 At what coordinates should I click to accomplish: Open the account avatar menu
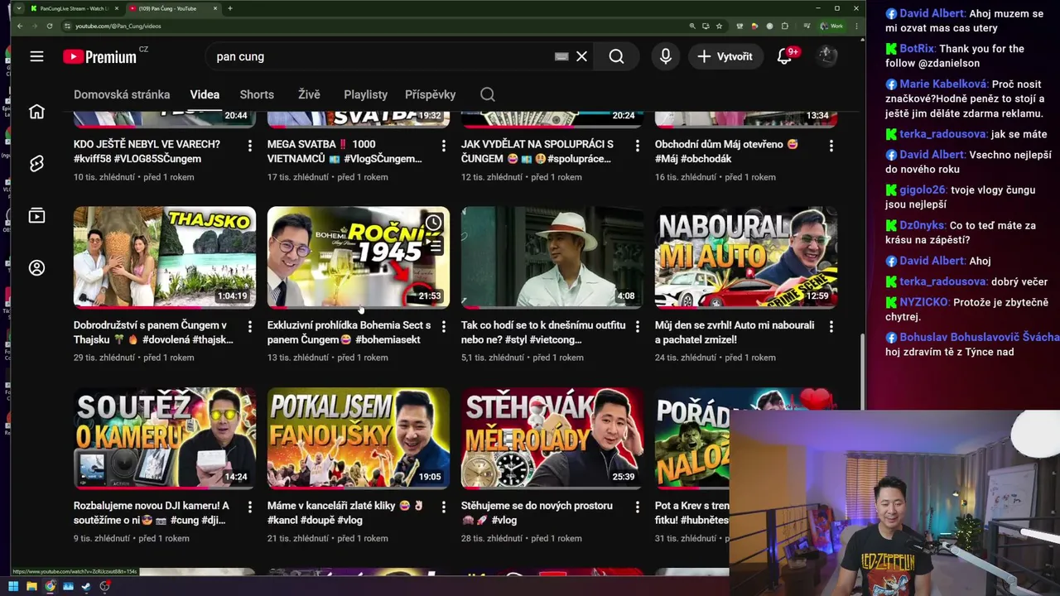(826, 56)
